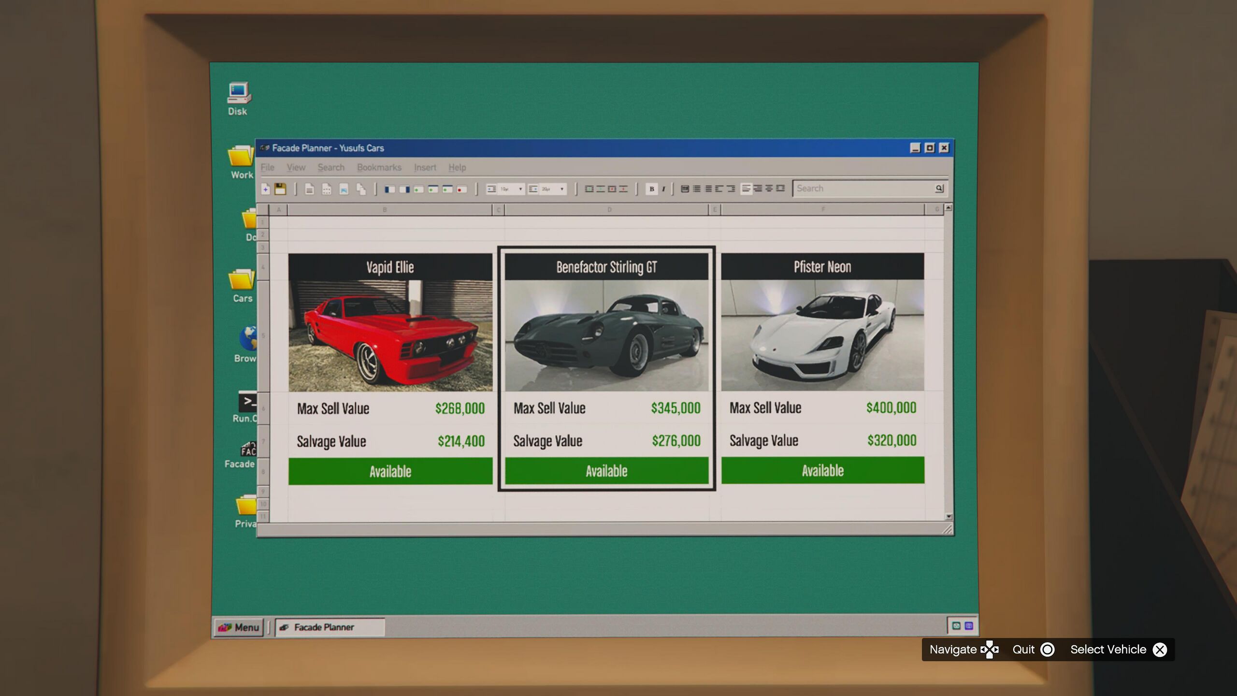1237x696 pixels.
Task: Click Available under Pfister Neon
Action: click(822, 470)
